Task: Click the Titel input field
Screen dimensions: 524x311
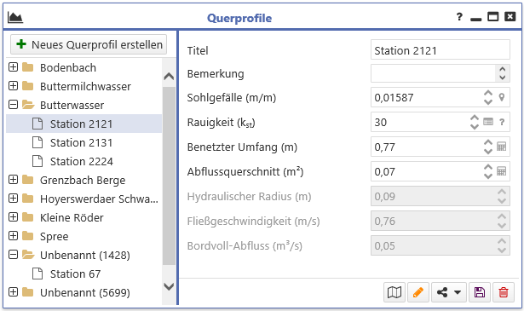Action: click(x=441, y=49)
